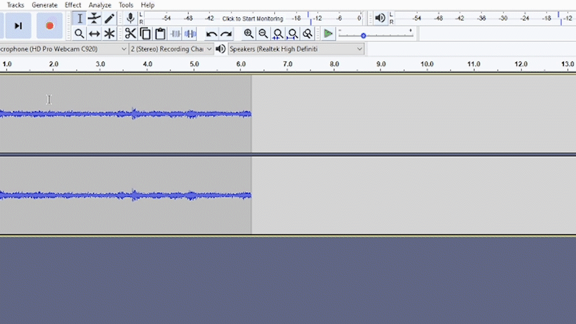The width and height of the screenshot is (576, 324).
Task: Click the Copy icon
Action: (145, 34)
